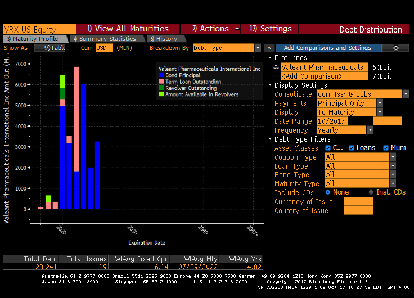This screenshot has height=298, width=414.
Task: Click Amount Available in Revolvers lime swatch
Action: (161, 94)
